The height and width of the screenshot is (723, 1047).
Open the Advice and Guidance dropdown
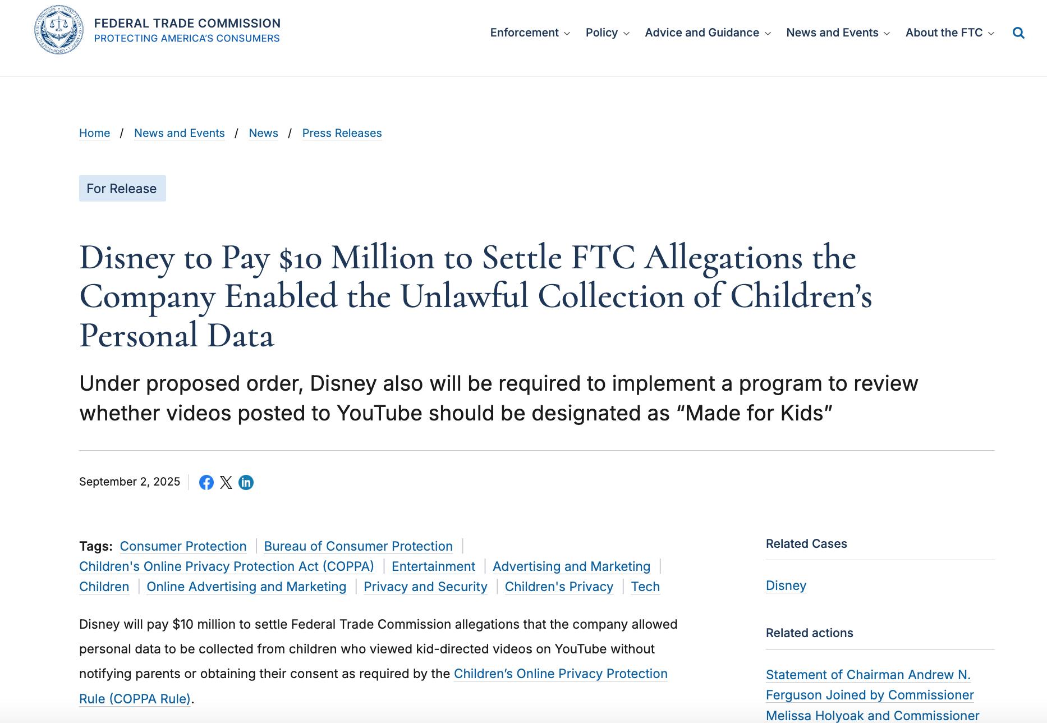(708, 33)
